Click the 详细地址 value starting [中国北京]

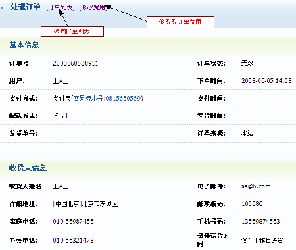86,204
